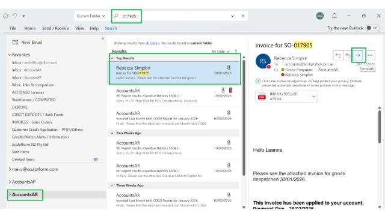Viewport: 385px width, 216px height.
Task: Open Customer Credit Application - PPSR/Others folder
Action: (47, 130)
